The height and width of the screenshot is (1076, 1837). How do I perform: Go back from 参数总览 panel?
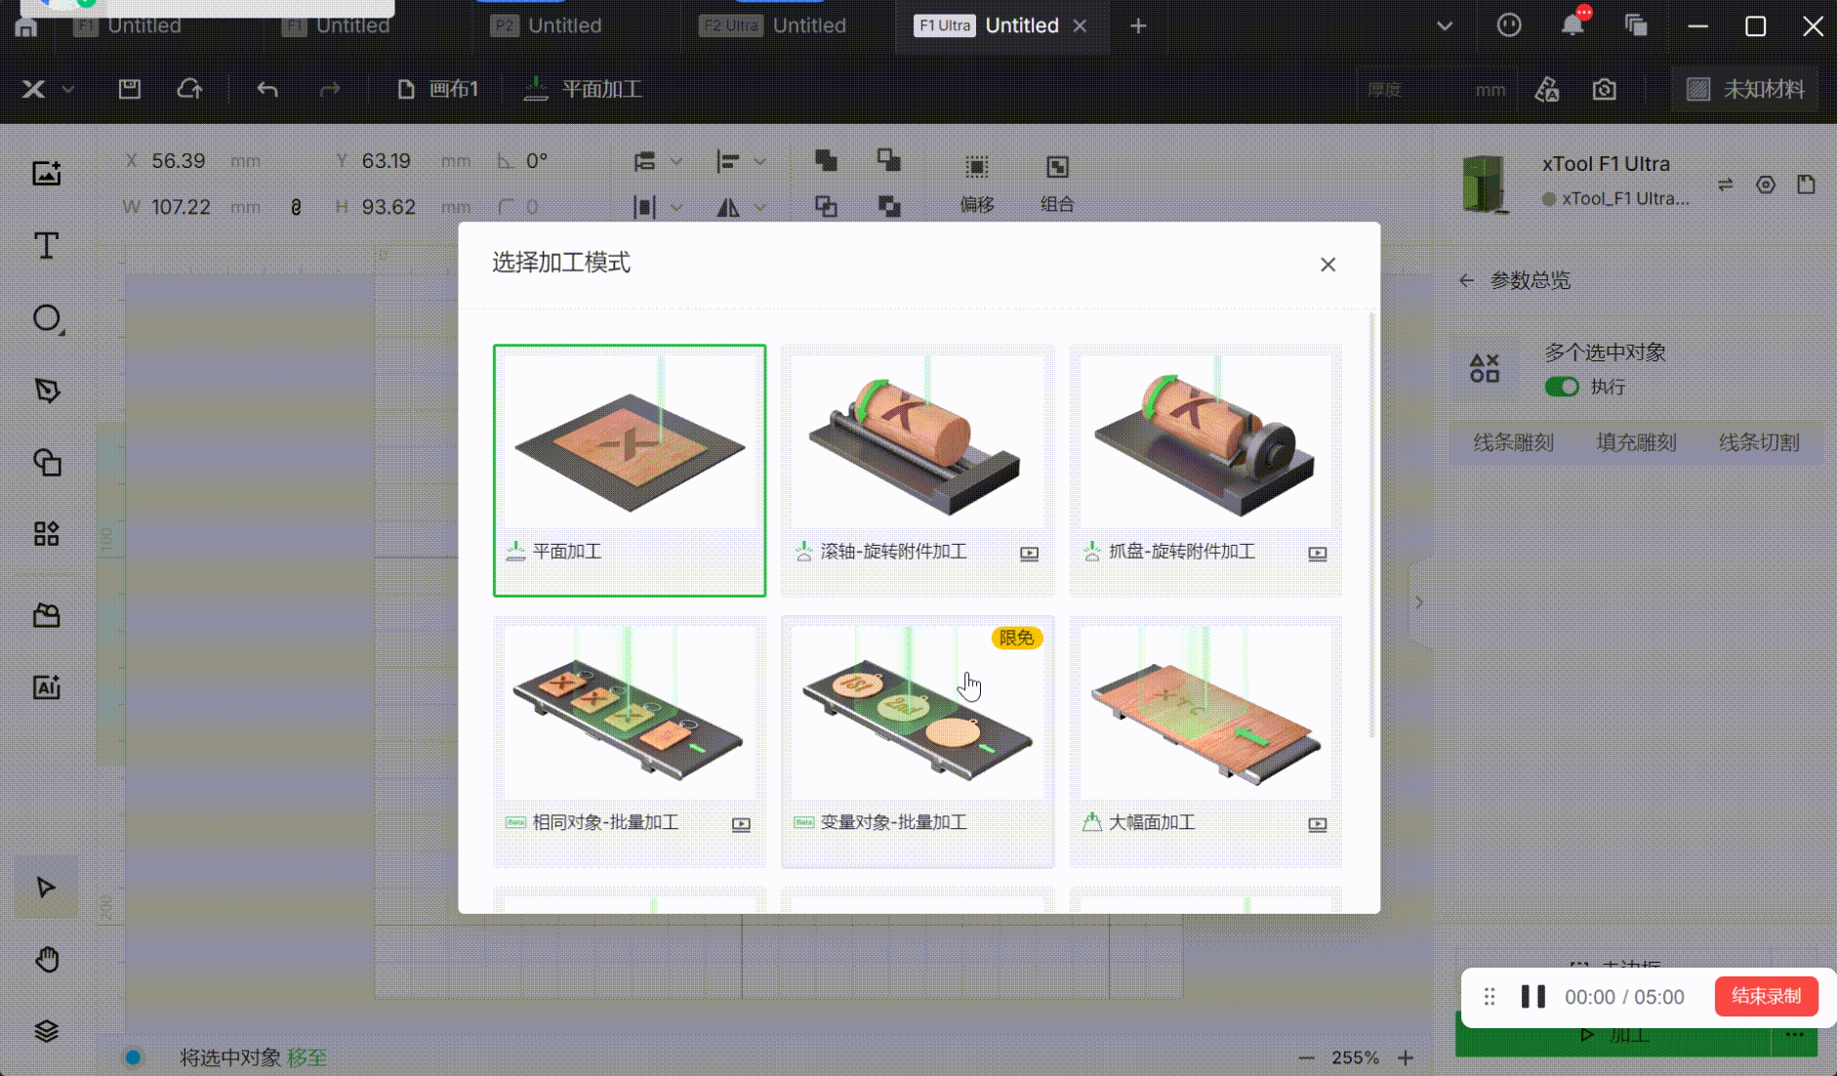1466,280
